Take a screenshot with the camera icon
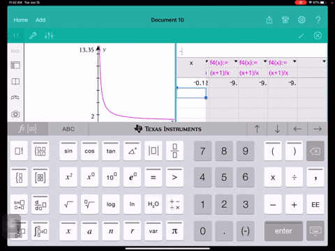 (x=15, y=114)
